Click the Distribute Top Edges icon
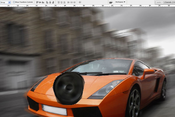The width and height of the screenshot is (175, 117). coord(59,2)
